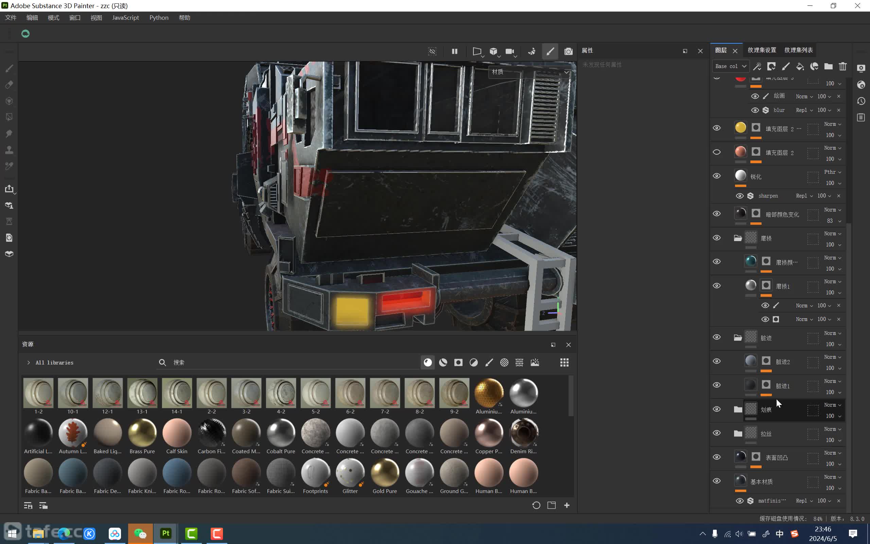Hide the 磨损 folder
The image size is (870, 544).
[716, 238]
